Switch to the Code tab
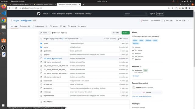This screenshot has height=109, width=195. pyautogui.click(x=14, y=26)
